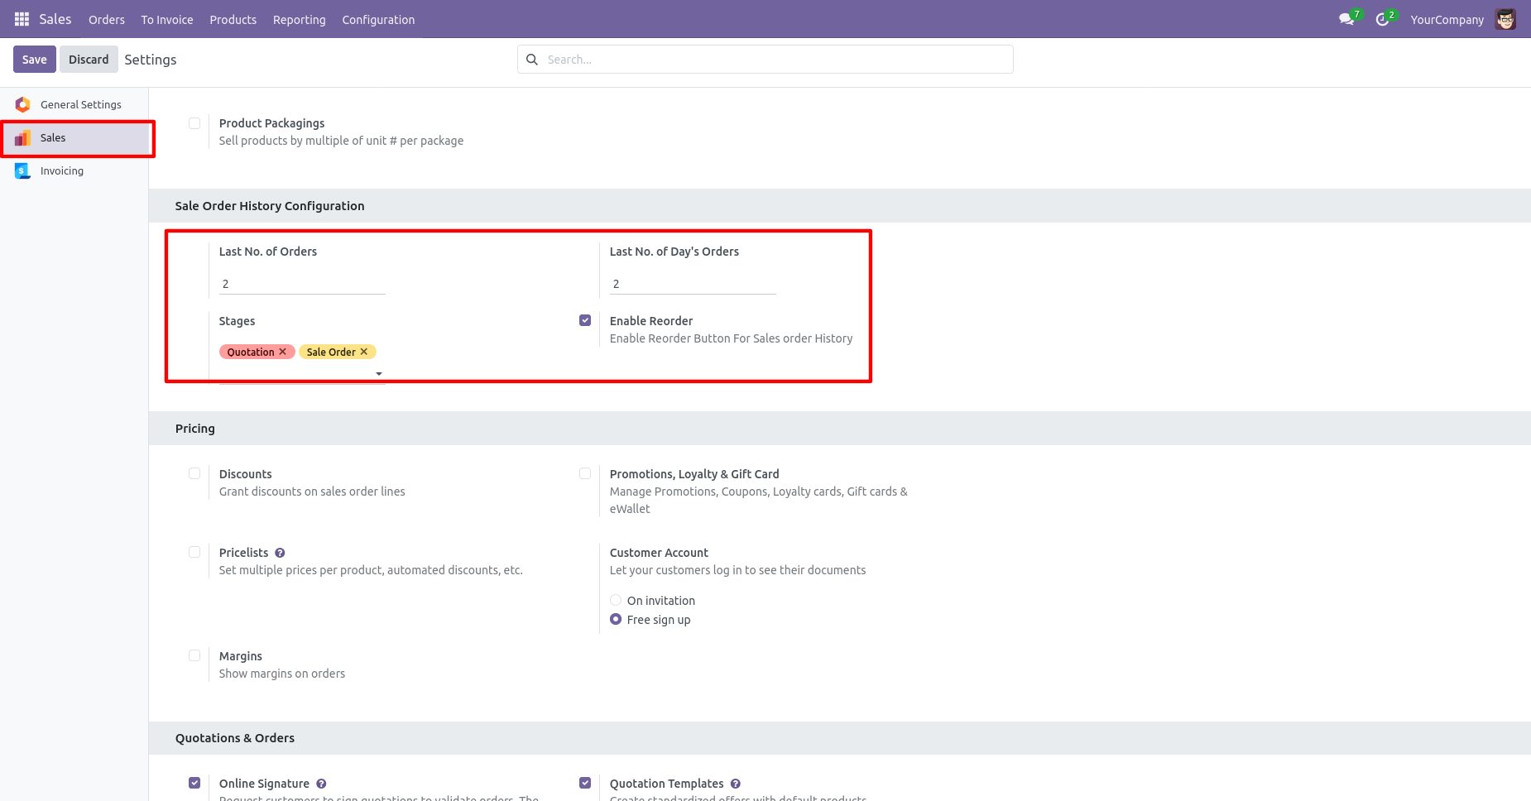Open the Configuration menu
Image resolution: width=1531 pixels, height=801 pixels.
tap(378, 20)
